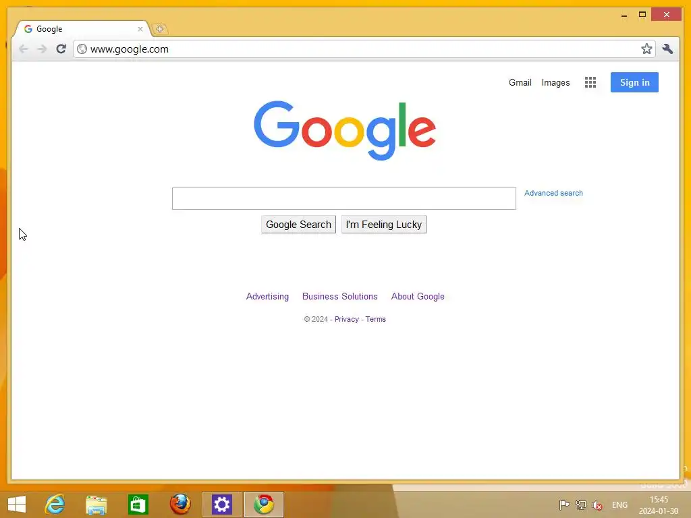This screenshot has width=691, height=518.
Task: Open the Privacy link
Action: point(347,319)
